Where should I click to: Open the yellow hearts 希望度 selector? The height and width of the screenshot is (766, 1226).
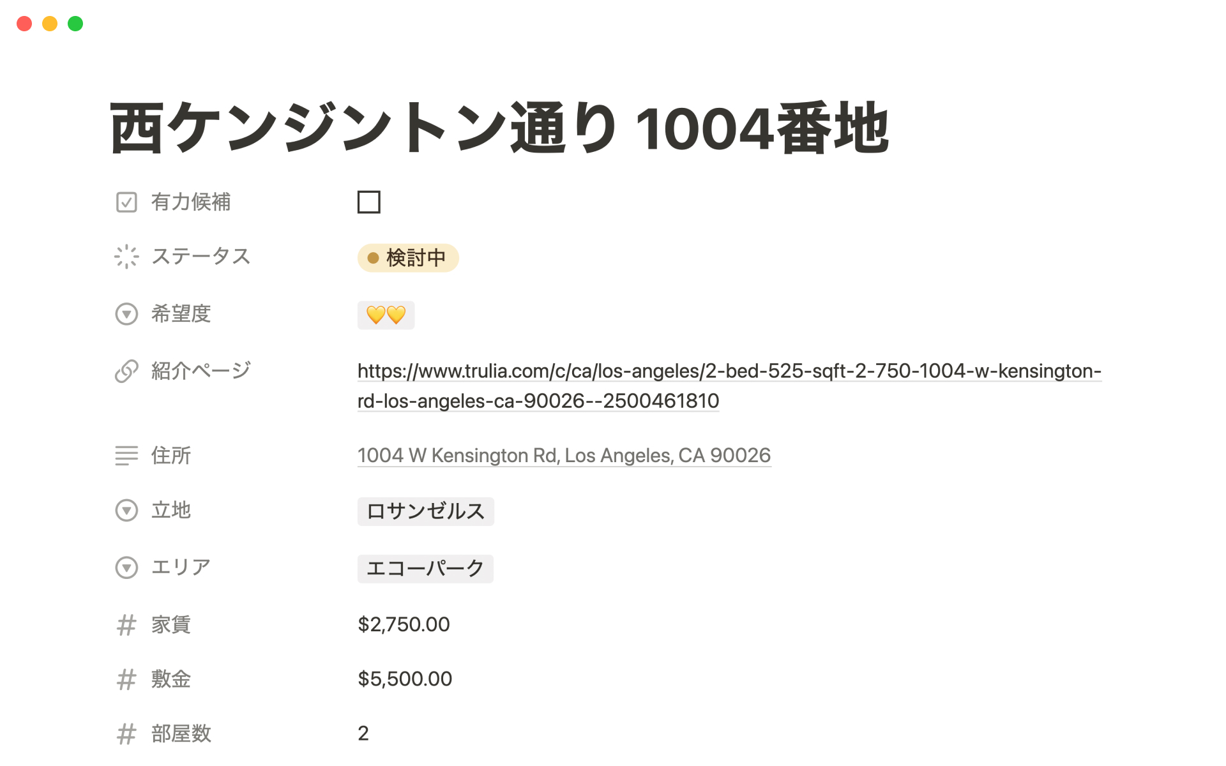386,315
